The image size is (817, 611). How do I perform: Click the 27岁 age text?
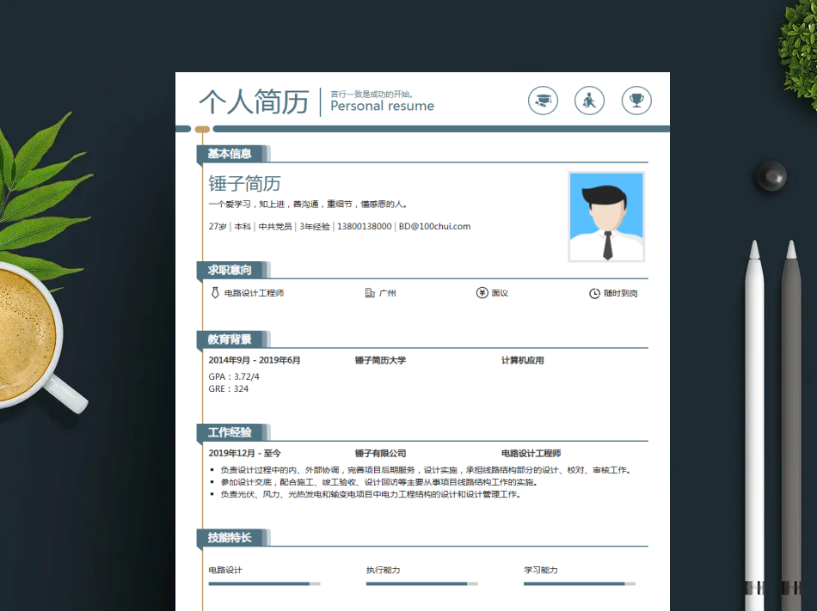218,226
